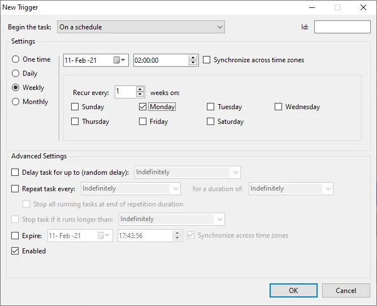Image resolution: width=377 pixels, height=306 pixels.
Task: Open the start date calendar picker
Action: pyautogui.click(x=119, y=60)
